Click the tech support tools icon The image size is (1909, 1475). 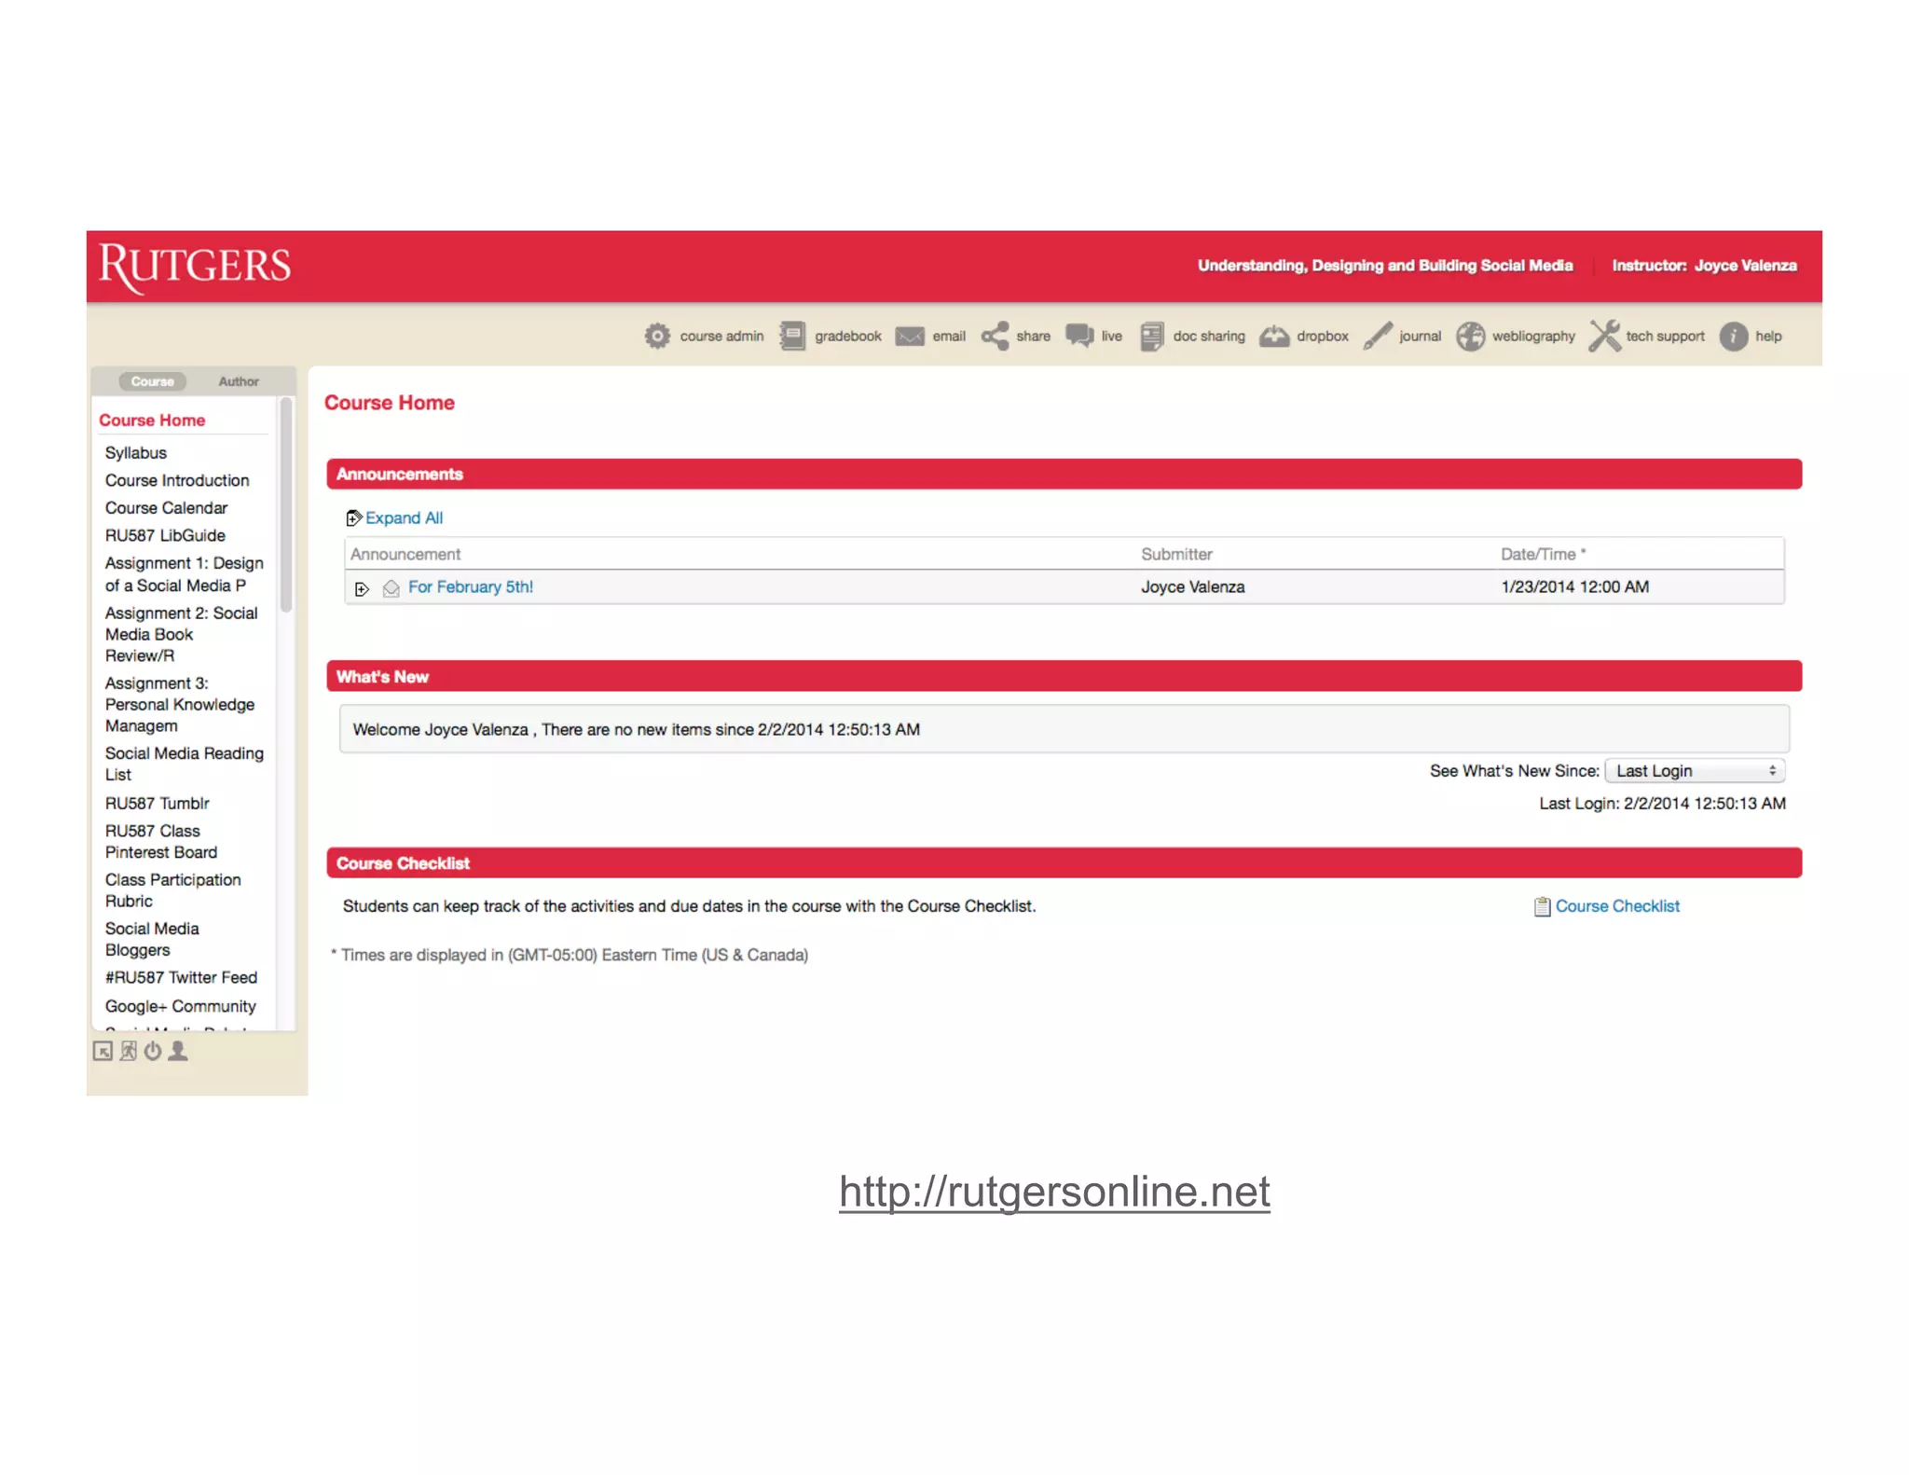click(x=1604, y=336)
